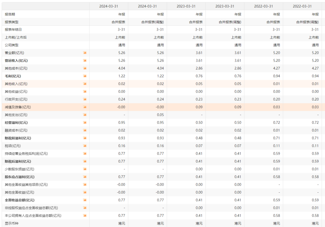325x227 pixels.
Task: Click the chart icon next to 其他成本(亿元)
Action: (x=85, y=68)
